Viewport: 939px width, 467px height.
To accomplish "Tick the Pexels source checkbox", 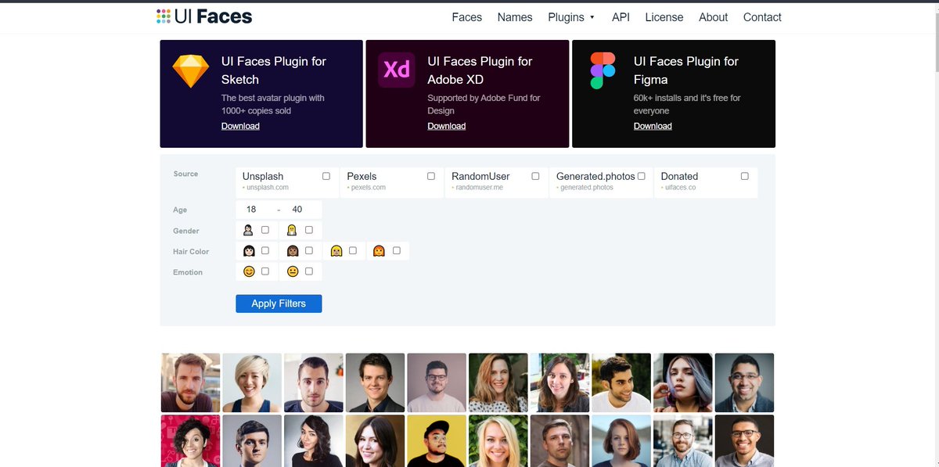I will click(431, 176).
